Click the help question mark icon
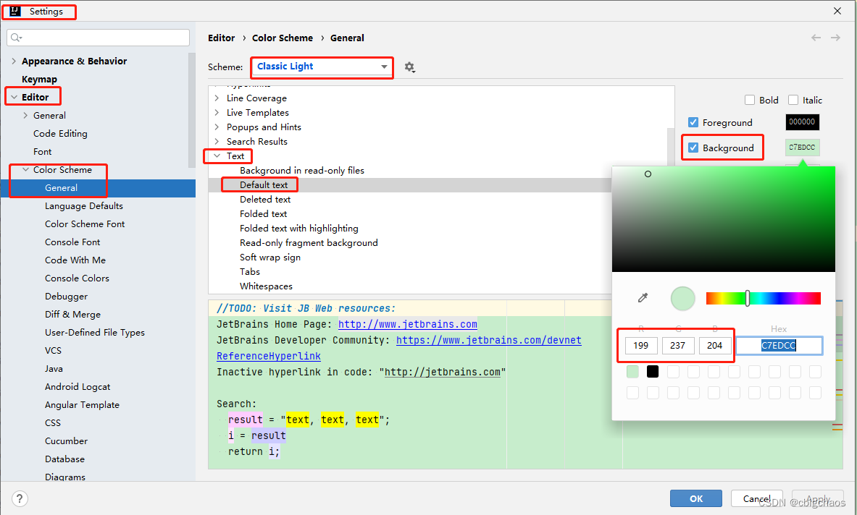The image size is (857, 515). point(19,498)
